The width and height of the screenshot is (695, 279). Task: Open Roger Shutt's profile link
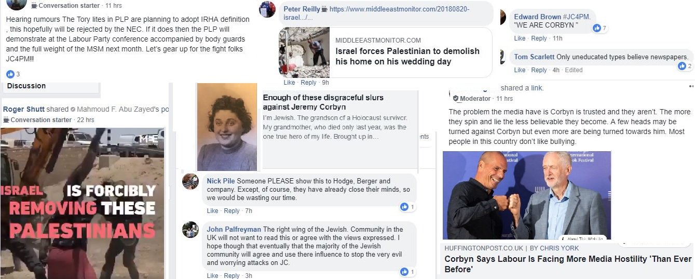pyautogui.click(x=23, y=110)
